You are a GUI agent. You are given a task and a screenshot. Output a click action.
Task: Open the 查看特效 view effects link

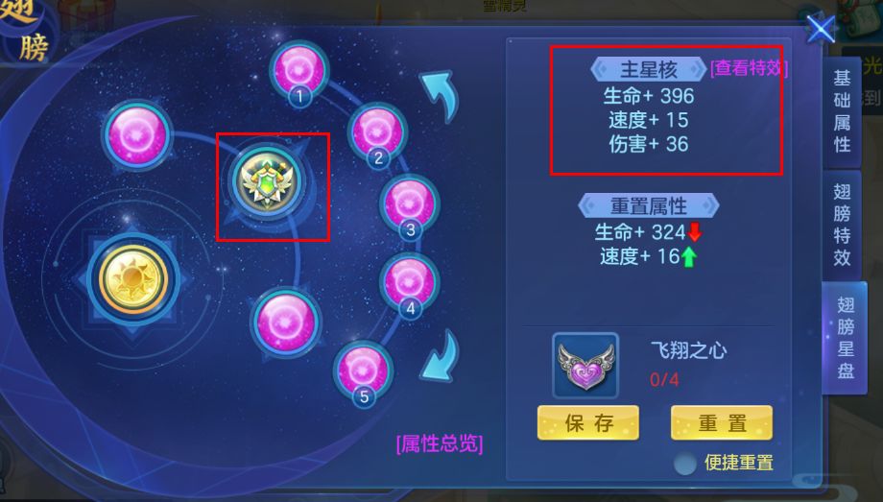tap(749, 68)
